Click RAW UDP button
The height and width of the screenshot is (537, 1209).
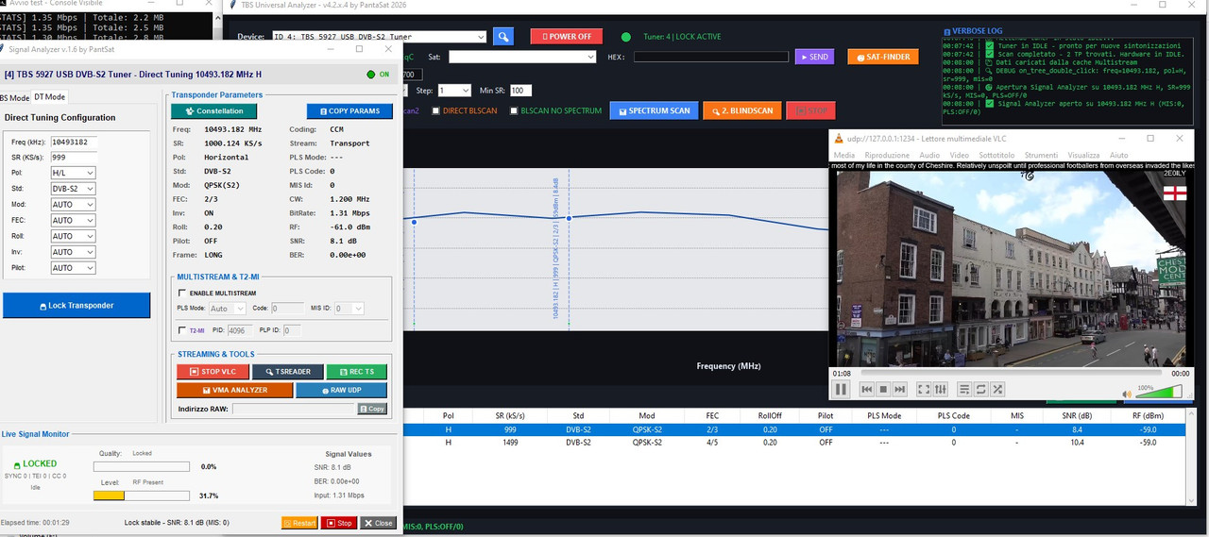[342, 390]
